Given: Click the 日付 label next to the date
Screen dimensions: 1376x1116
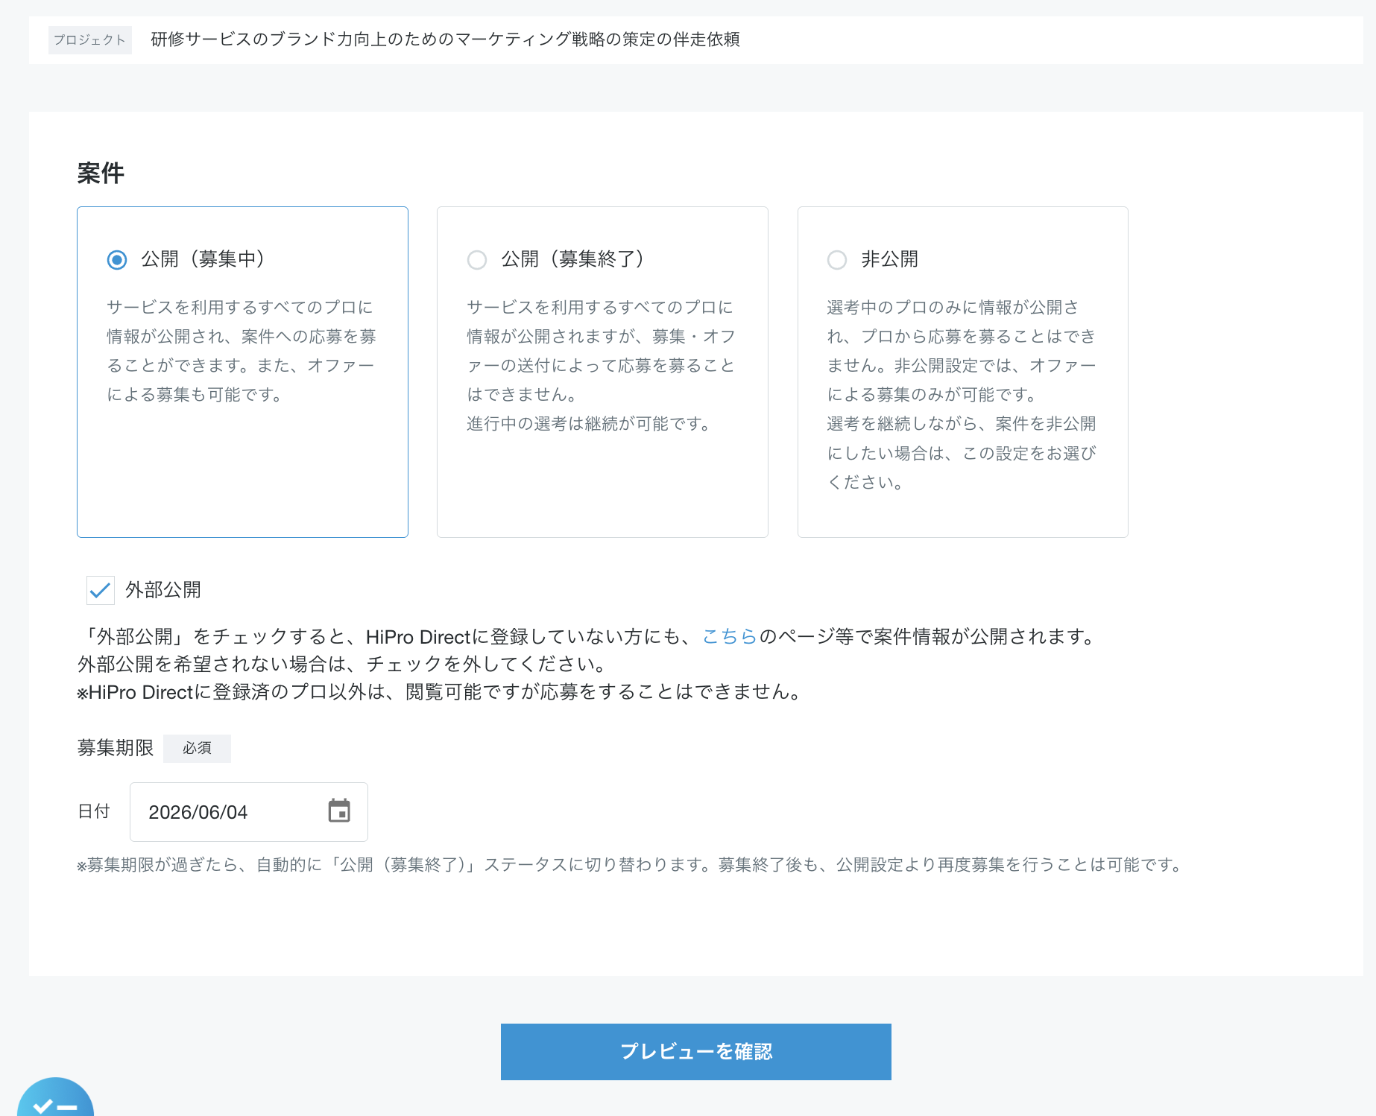Looking at the screenshot, I should 94,811.
